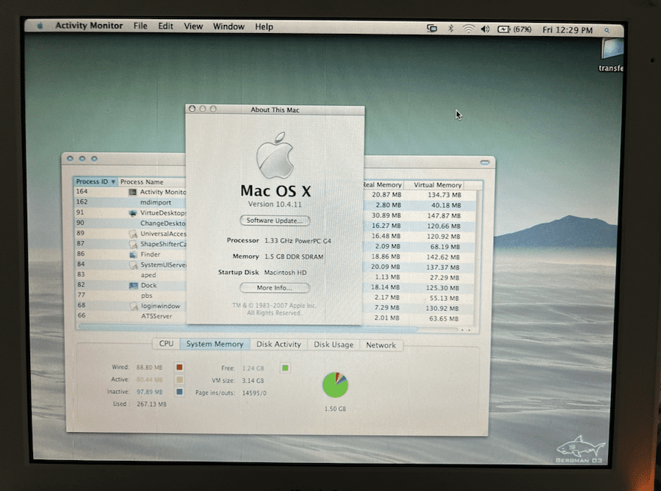The height and width of the screenshot is (491, 661).
Task: Click the VM size 3.14 GB value
Action: (253, 381)
